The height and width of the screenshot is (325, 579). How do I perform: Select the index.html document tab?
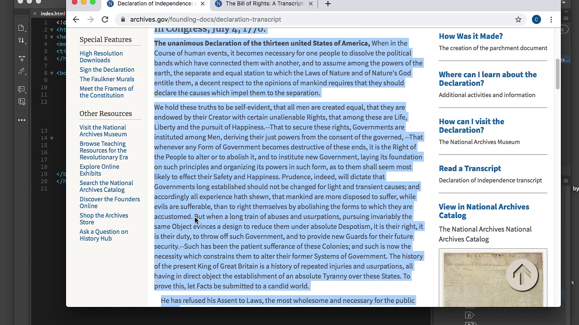pos(53,14)
